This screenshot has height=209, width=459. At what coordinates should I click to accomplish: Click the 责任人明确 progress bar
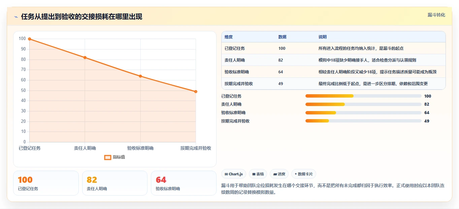click(363, 104)
